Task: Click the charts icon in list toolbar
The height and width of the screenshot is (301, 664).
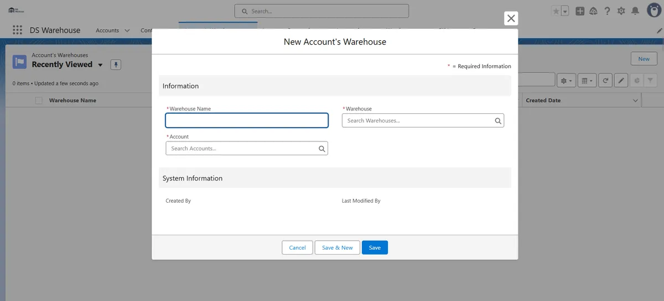Action: pyautogui.click(x=637, y=81)
